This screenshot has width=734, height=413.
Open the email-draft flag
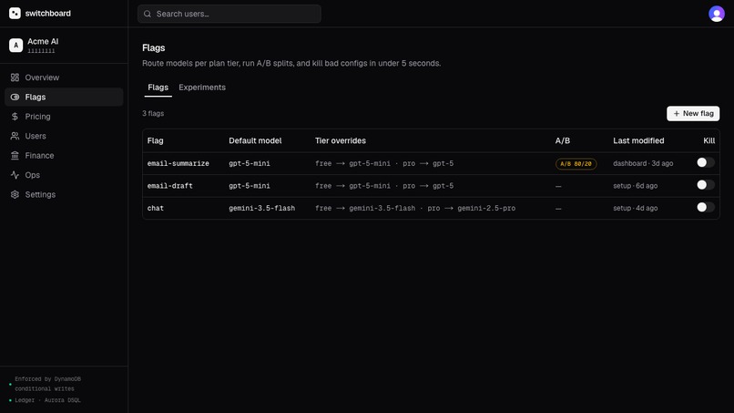coord(170,186)
